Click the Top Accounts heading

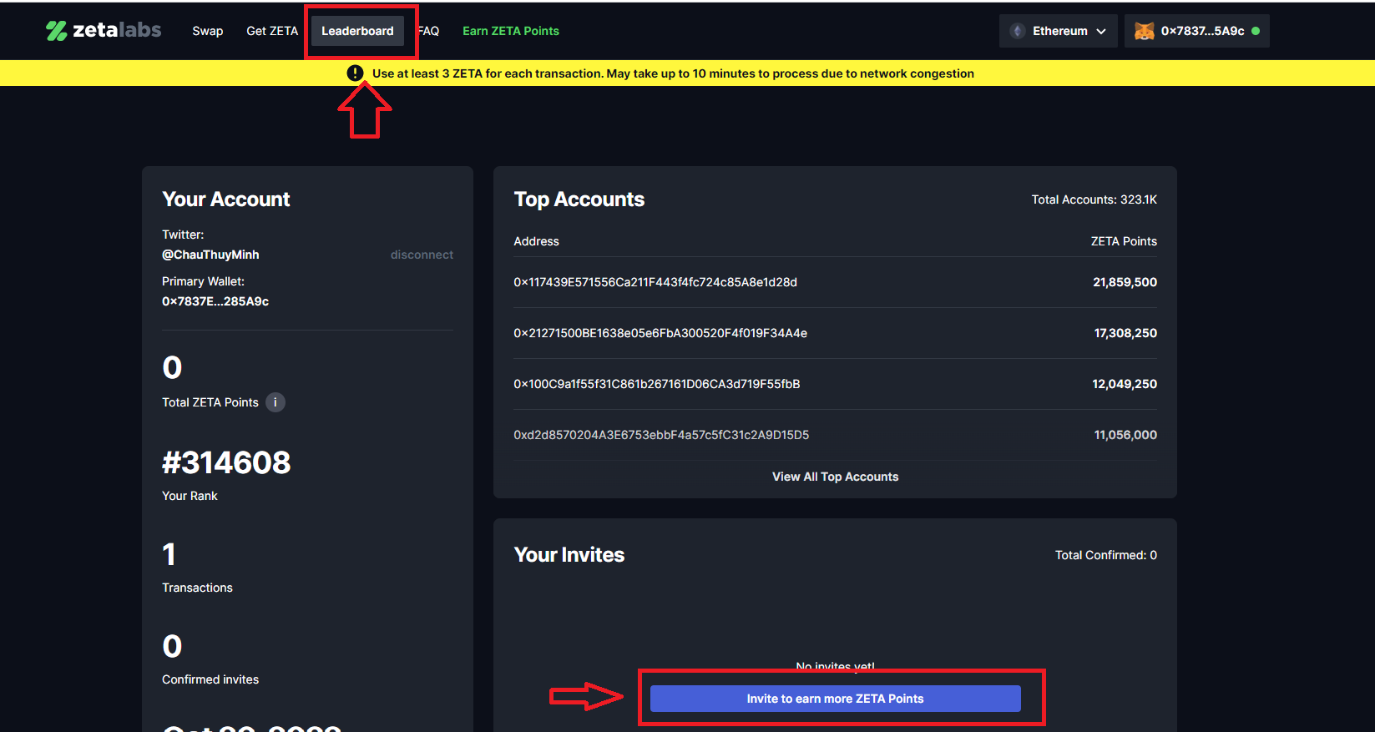[x=579, y=199]
